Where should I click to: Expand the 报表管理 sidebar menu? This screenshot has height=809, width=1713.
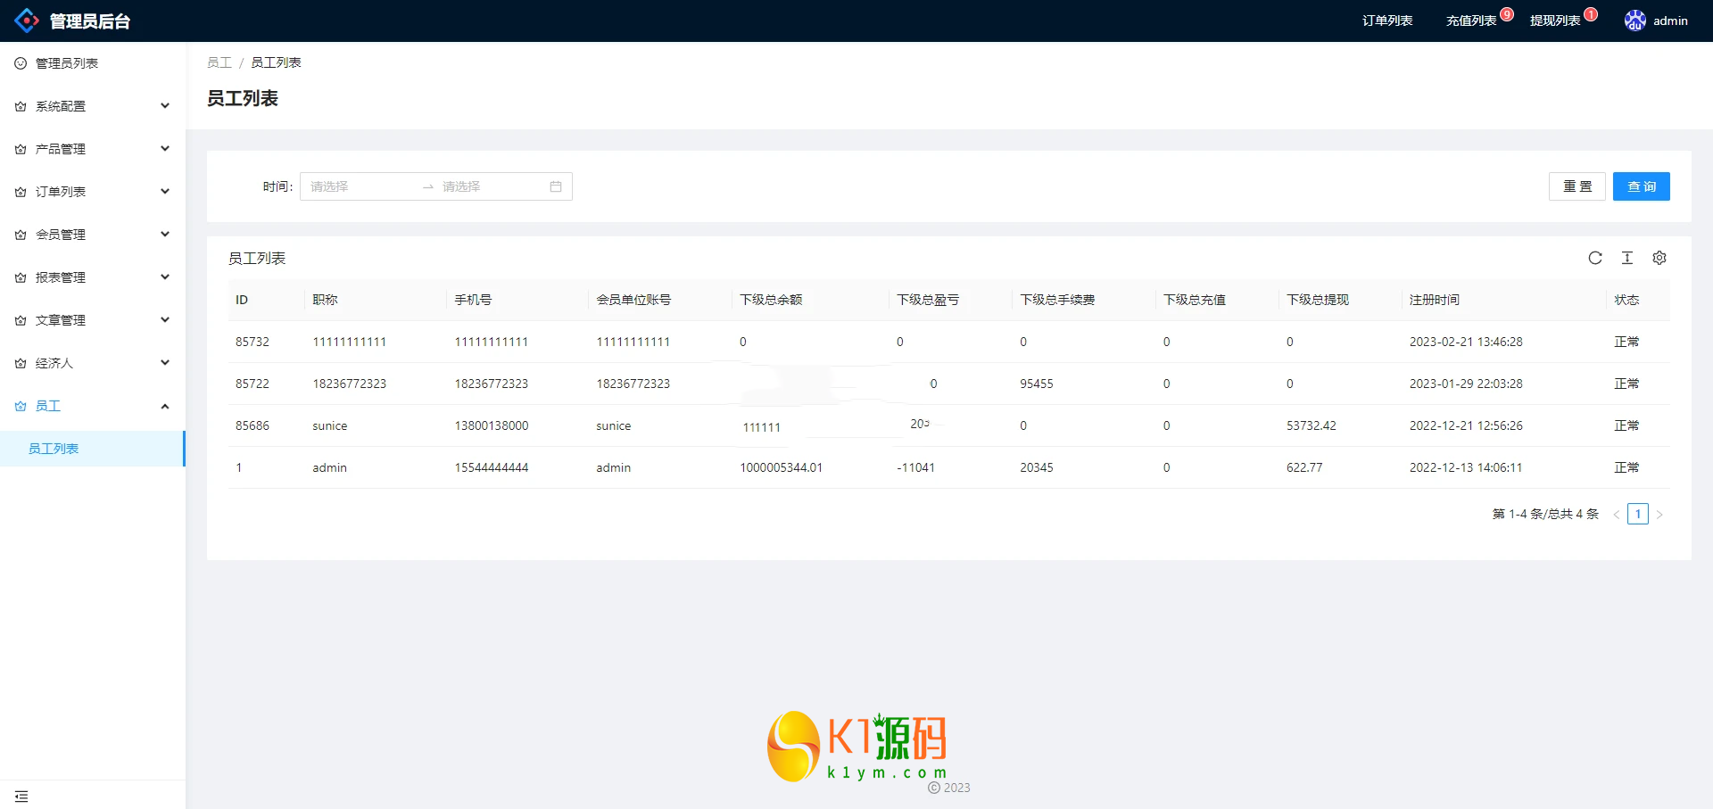click(92, 277)
